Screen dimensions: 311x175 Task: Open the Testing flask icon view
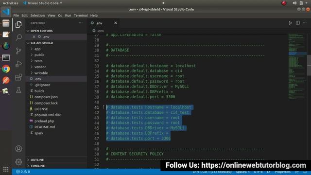click(18, 90)
